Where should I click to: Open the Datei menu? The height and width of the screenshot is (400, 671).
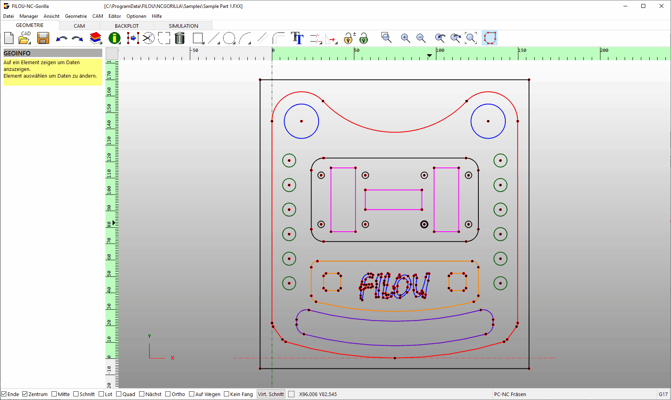(8, 16)
